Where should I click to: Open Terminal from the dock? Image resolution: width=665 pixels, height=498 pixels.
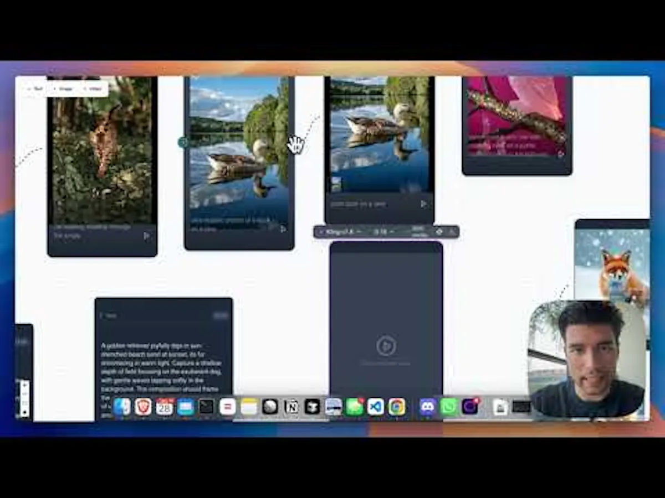(207, 407)
